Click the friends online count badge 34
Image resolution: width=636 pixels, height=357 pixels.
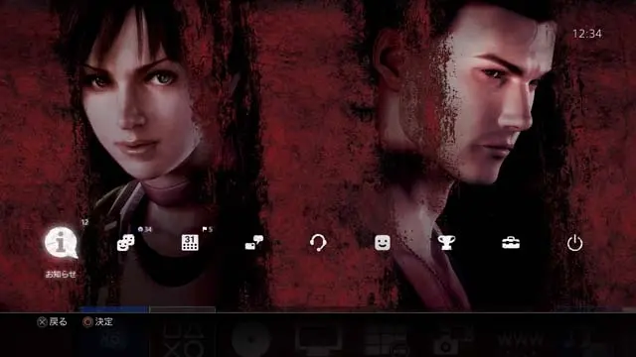pyautogui.click(x=145, y=229)
